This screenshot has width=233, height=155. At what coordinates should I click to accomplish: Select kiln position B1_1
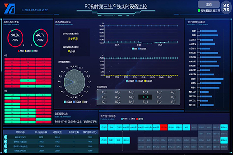(145, 97)
